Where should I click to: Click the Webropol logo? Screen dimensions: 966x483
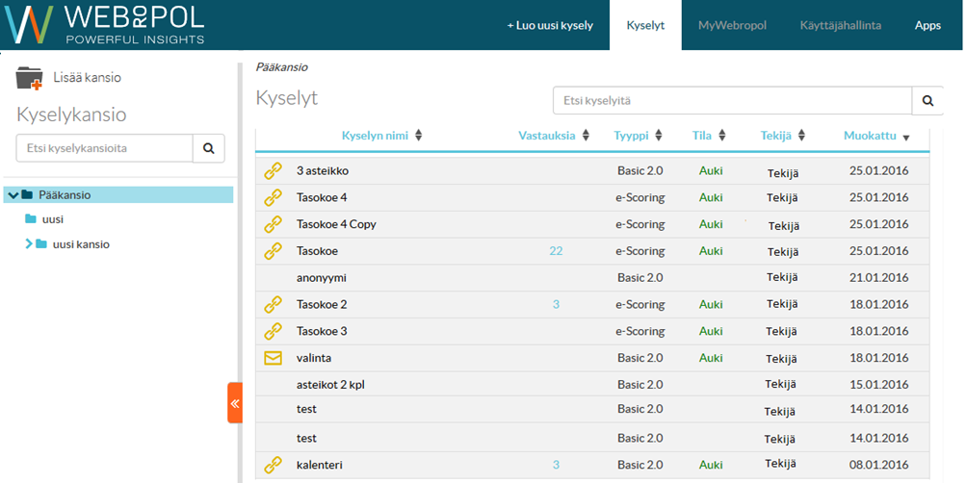point(103,25)
